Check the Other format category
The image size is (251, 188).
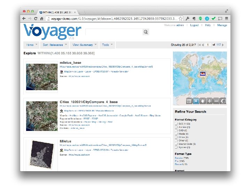point(176,141)
